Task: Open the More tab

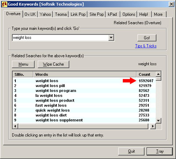Action: pyautogui.click(x=158, y=15)
